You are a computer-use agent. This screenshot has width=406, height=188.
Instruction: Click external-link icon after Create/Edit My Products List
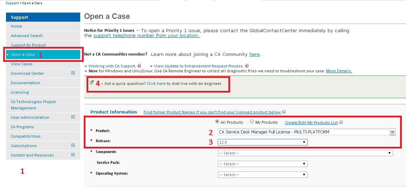pos(341,122)
